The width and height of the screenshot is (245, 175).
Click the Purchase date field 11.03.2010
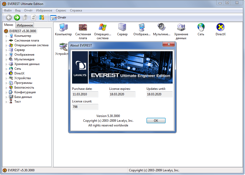coord(85,94)
